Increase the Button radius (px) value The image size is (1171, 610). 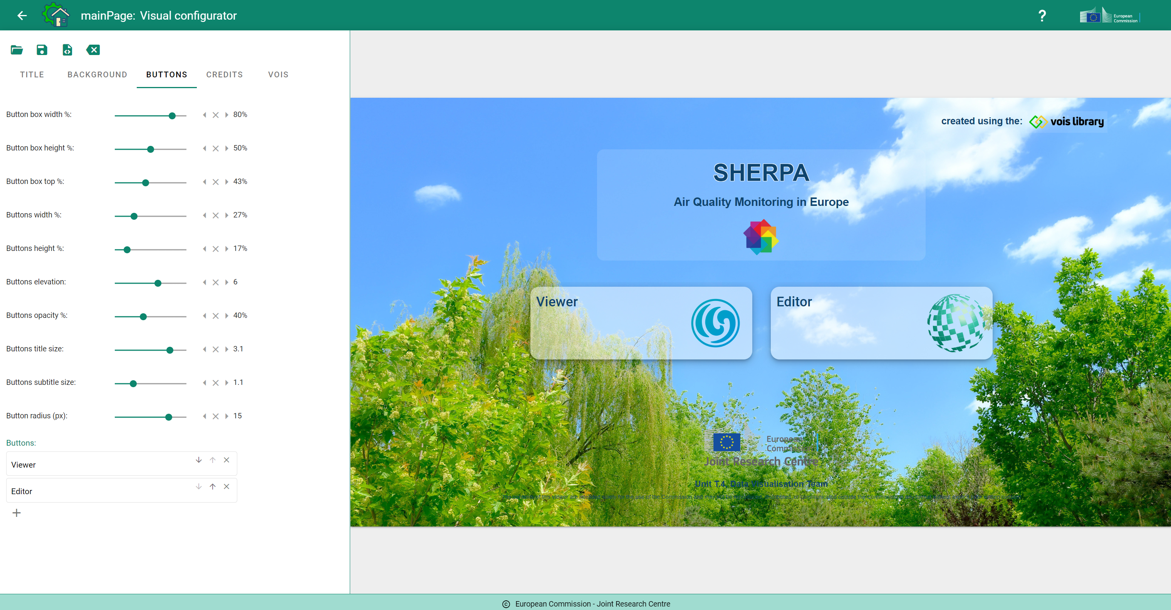click(226, 416)
